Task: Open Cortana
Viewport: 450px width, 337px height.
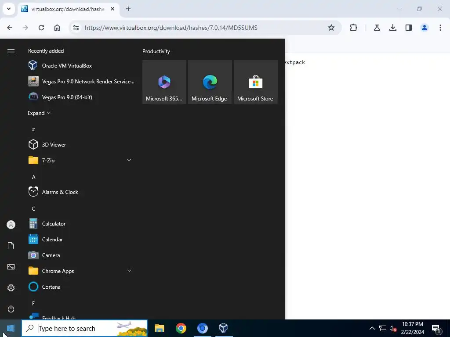Action: pos(81,287)
